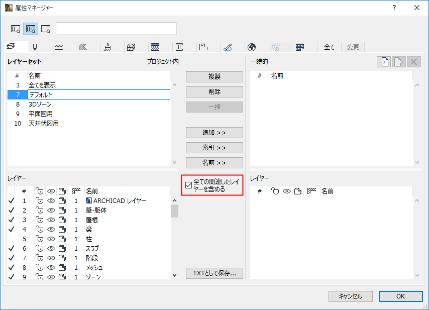Image resolution: width=429 pixels, height=310 pixels.
Task: Sort project layers by intersection group header icon
Action: pyautogui.click(x=76, y=191)
